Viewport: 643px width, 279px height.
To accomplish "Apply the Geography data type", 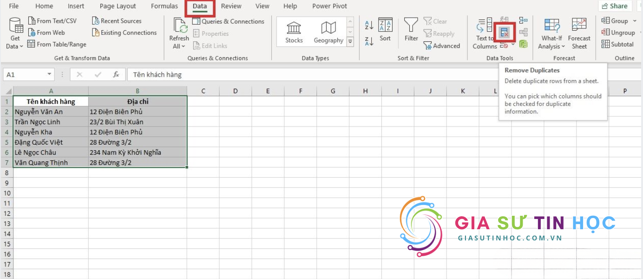I will [x=328, y=32].
